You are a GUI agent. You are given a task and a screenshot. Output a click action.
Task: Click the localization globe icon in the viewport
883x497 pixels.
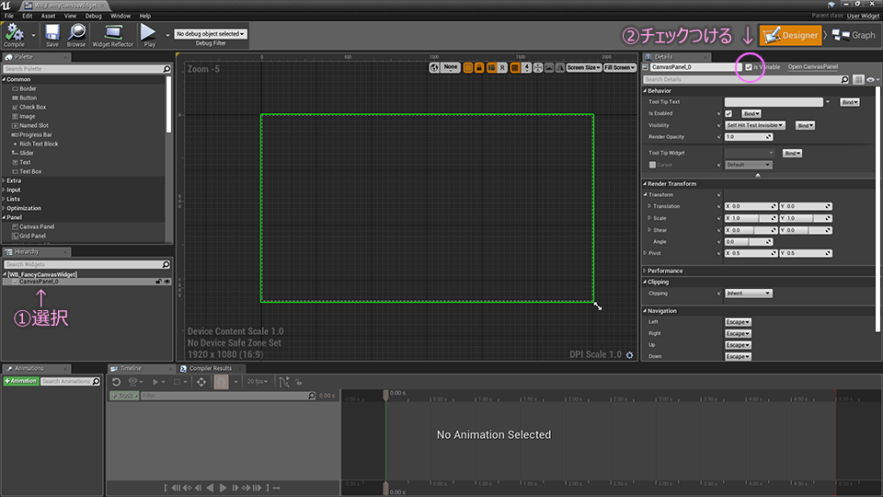point(434,67)
